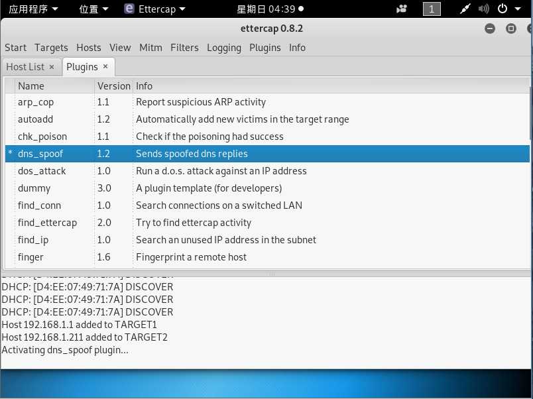Click the workspace 1 indicator
The width and height of the screenshot is (533, 399).
tap(432, 9)
